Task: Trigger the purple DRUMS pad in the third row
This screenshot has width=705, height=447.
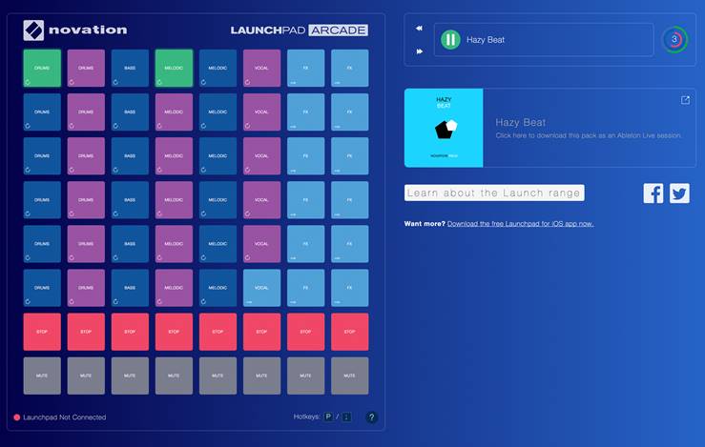Action: pos(86,156)
